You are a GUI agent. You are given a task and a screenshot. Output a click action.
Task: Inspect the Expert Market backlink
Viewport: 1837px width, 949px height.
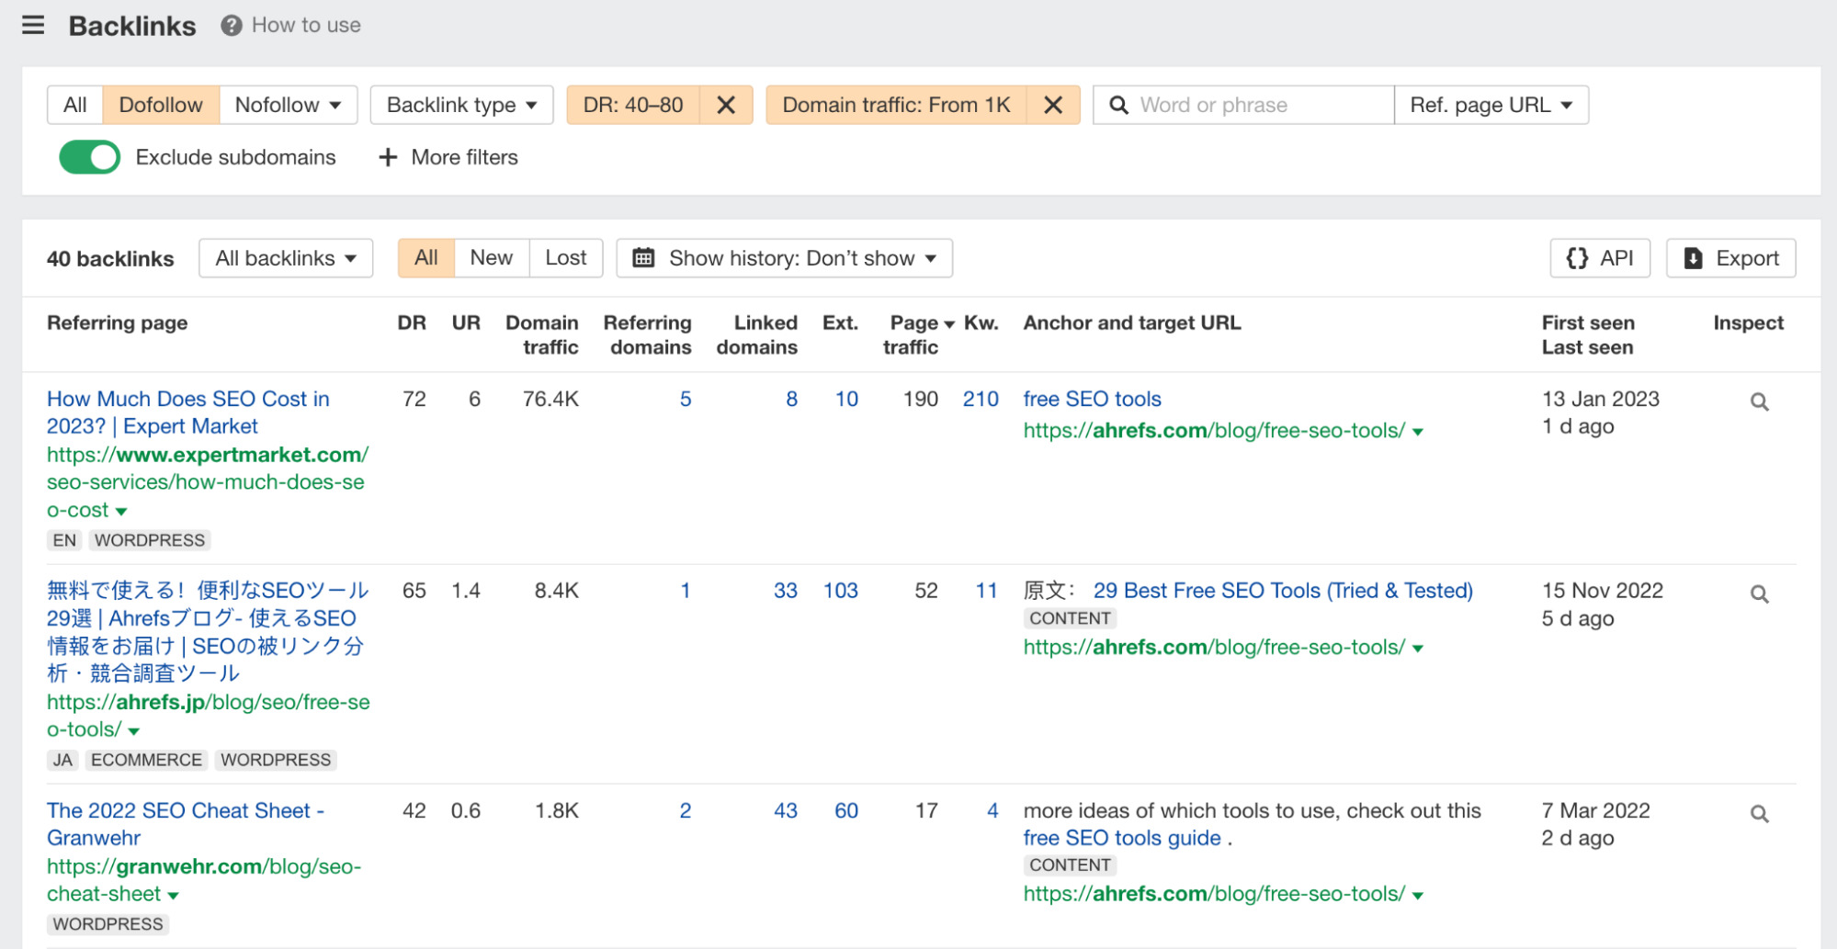click(x=1758, y=401)
